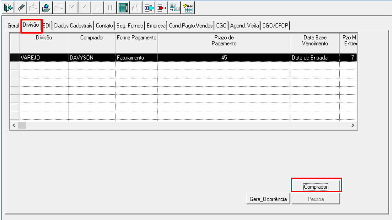Select the DAVYSON cell
This screenshot has width=392, height=220.
[92, 57]
